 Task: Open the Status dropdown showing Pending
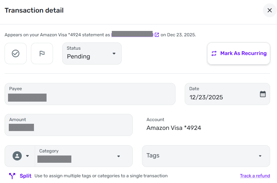92,53
